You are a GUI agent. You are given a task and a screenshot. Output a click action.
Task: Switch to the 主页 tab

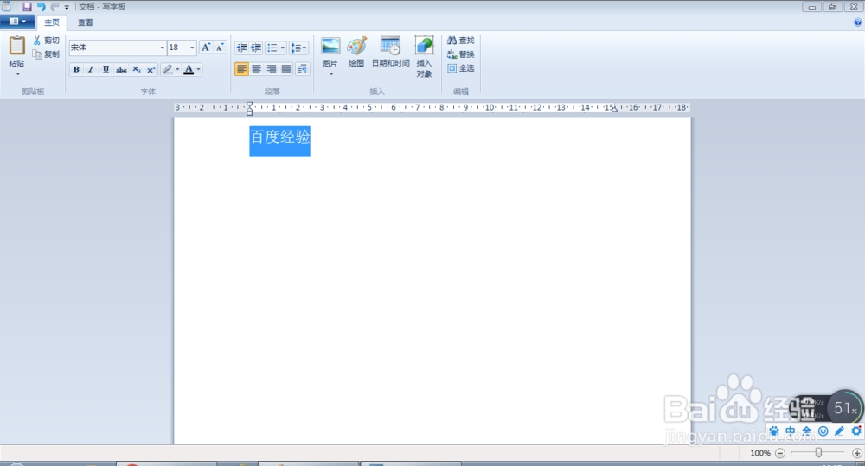52,22
